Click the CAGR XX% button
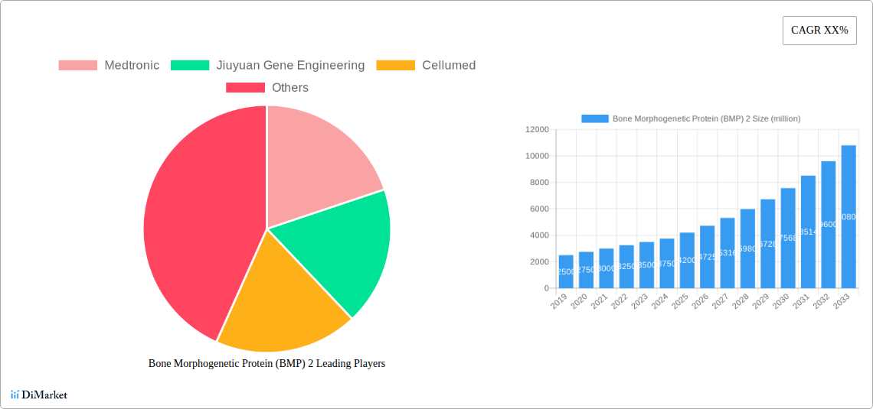 [x=819, y=30]
